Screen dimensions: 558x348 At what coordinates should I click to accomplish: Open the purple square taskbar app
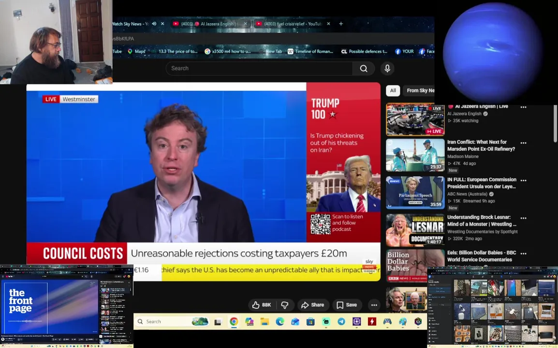(356, 322)
